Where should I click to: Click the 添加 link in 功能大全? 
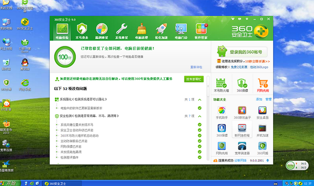[x=259, y=99]
